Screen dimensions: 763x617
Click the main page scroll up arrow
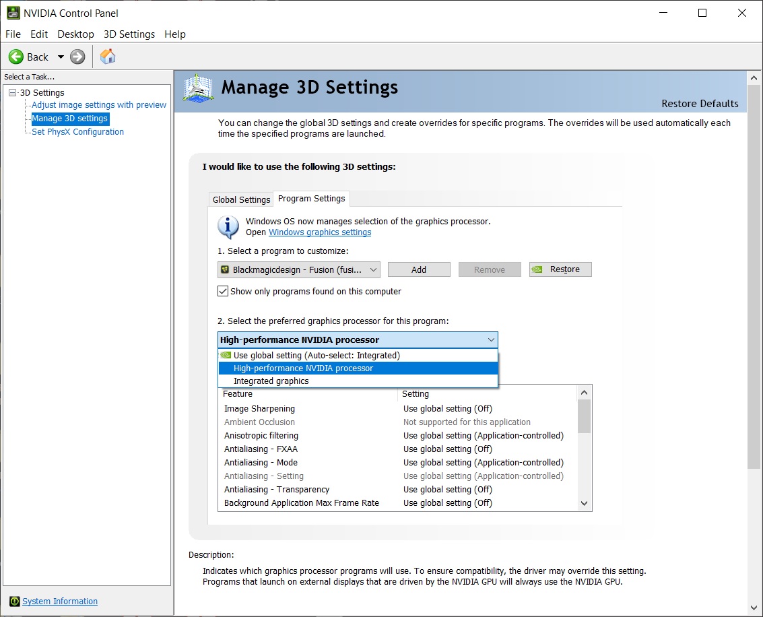click(x=754, y=78)
